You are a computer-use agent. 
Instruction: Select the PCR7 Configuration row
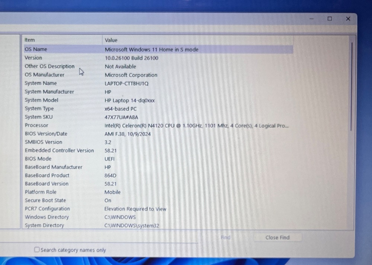click(x=47, y=209)
